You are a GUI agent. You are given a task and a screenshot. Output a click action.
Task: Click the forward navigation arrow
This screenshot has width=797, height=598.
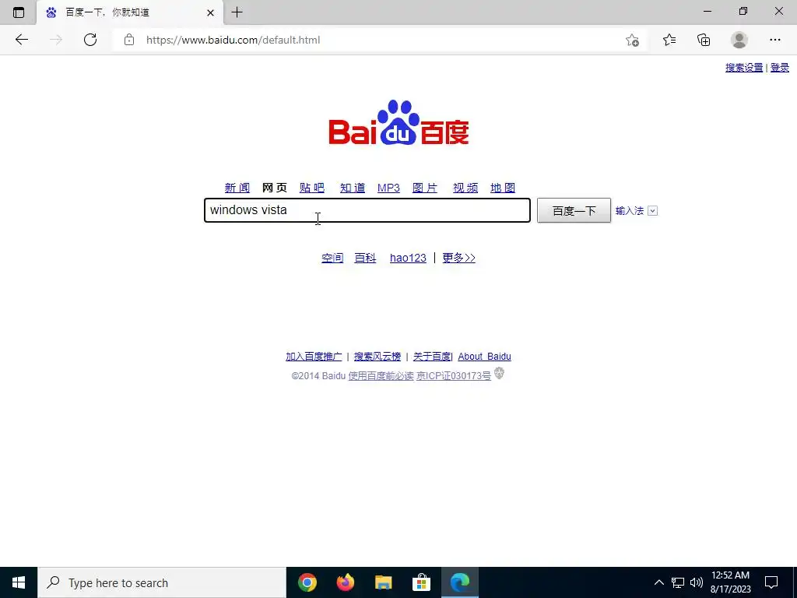point(56,40)
